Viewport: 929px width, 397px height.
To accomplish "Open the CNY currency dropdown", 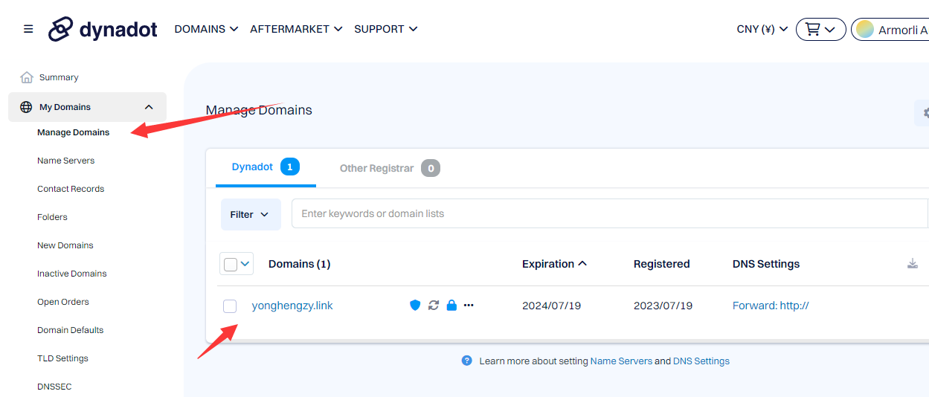I will pyautogui.click(x=762, y=29).
